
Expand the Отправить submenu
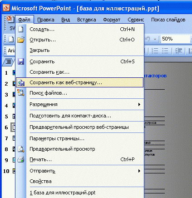tap(80, 171)
